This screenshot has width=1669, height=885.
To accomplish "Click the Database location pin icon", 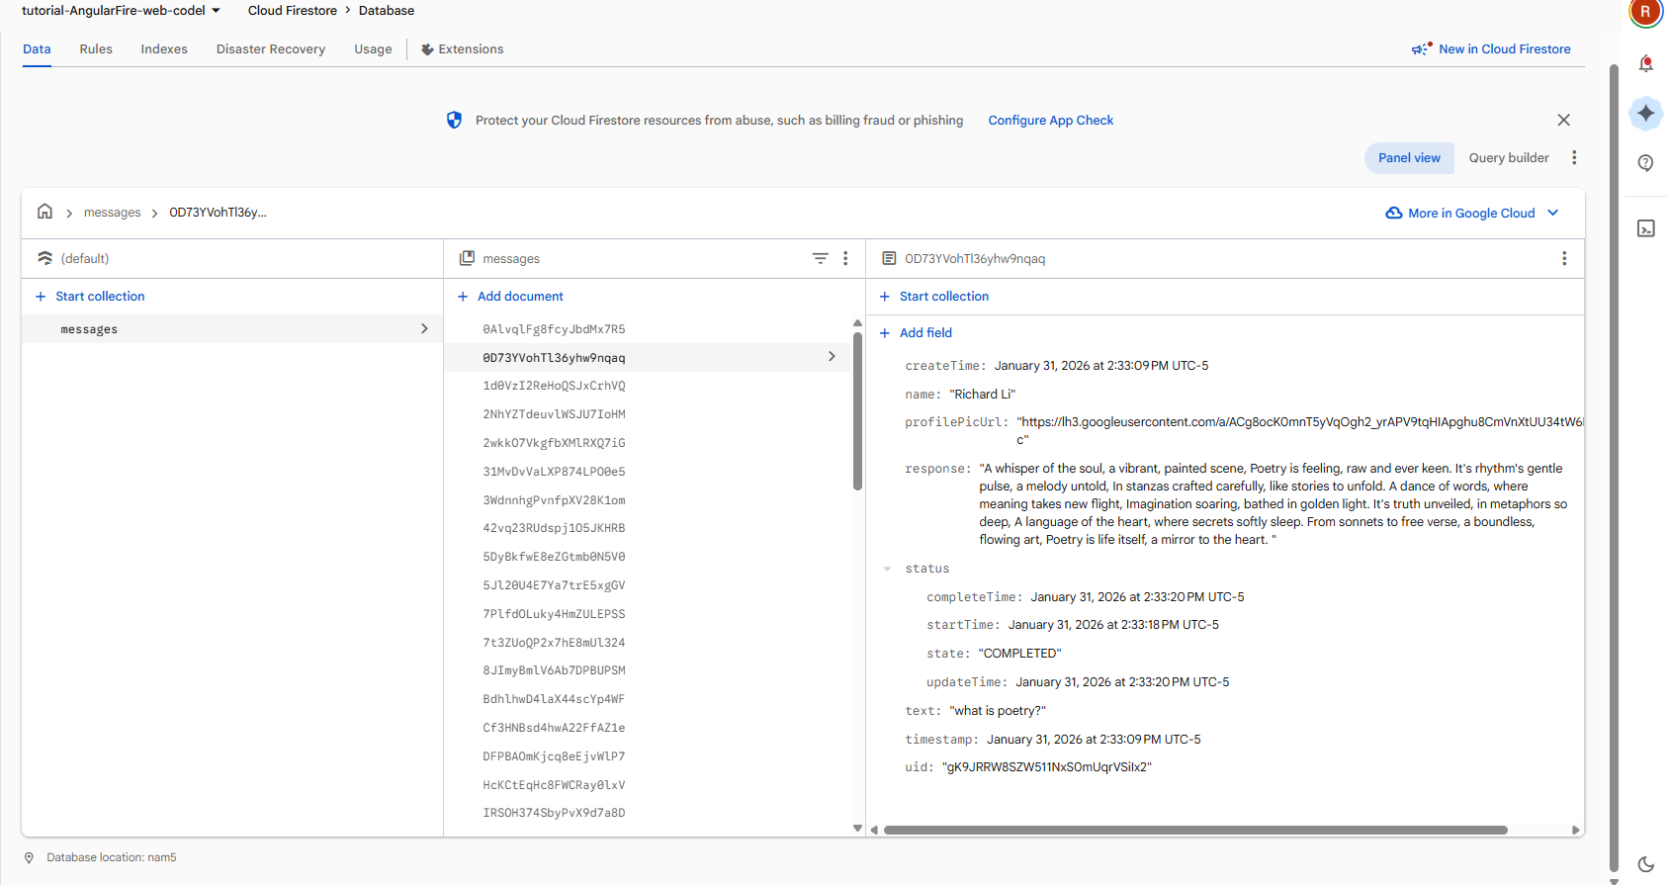I will [x=29, y=857].
